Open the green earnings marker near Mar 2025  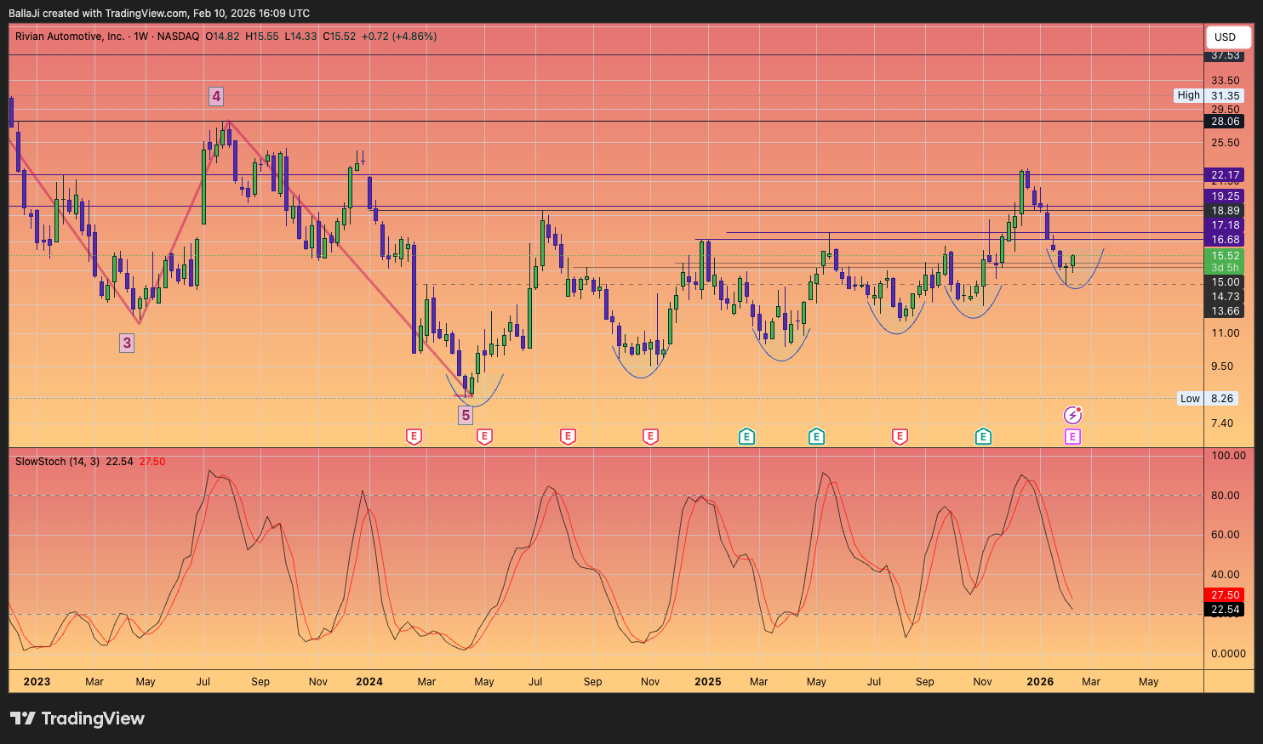pos(746,437)
